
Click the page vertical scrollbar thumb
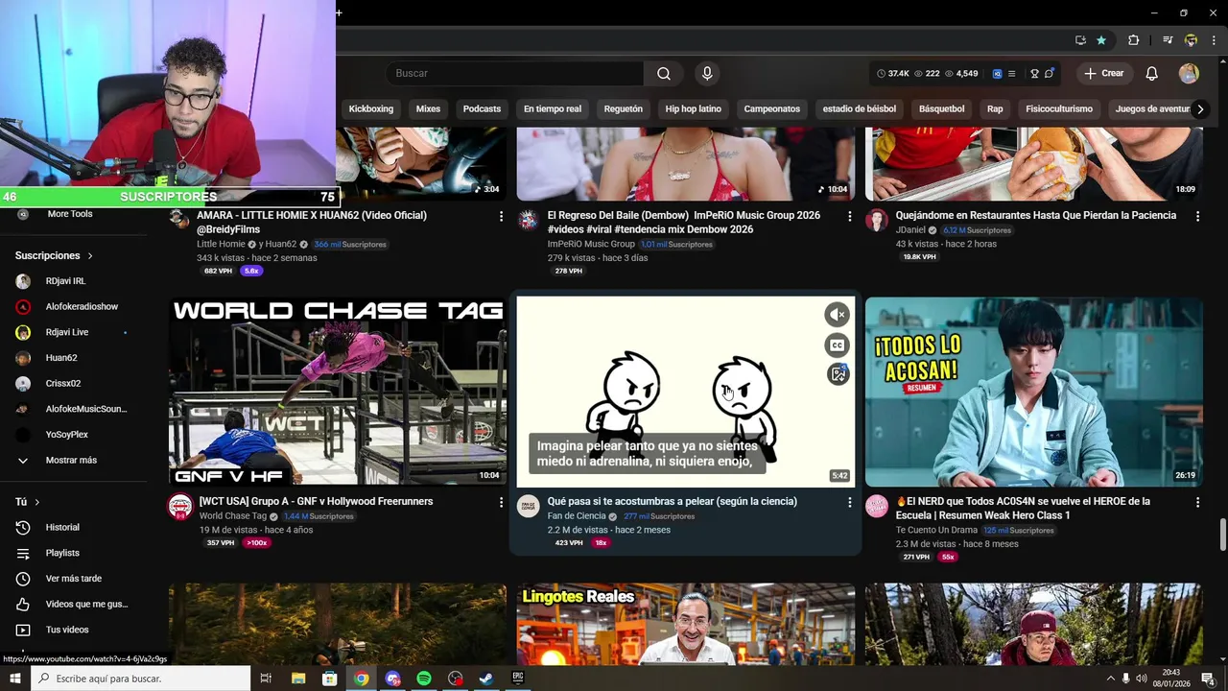click(1222, 536)
